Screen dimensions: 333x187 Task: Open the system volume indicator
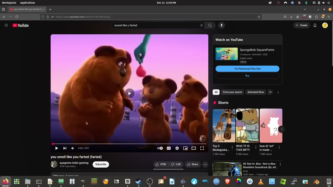324,3
